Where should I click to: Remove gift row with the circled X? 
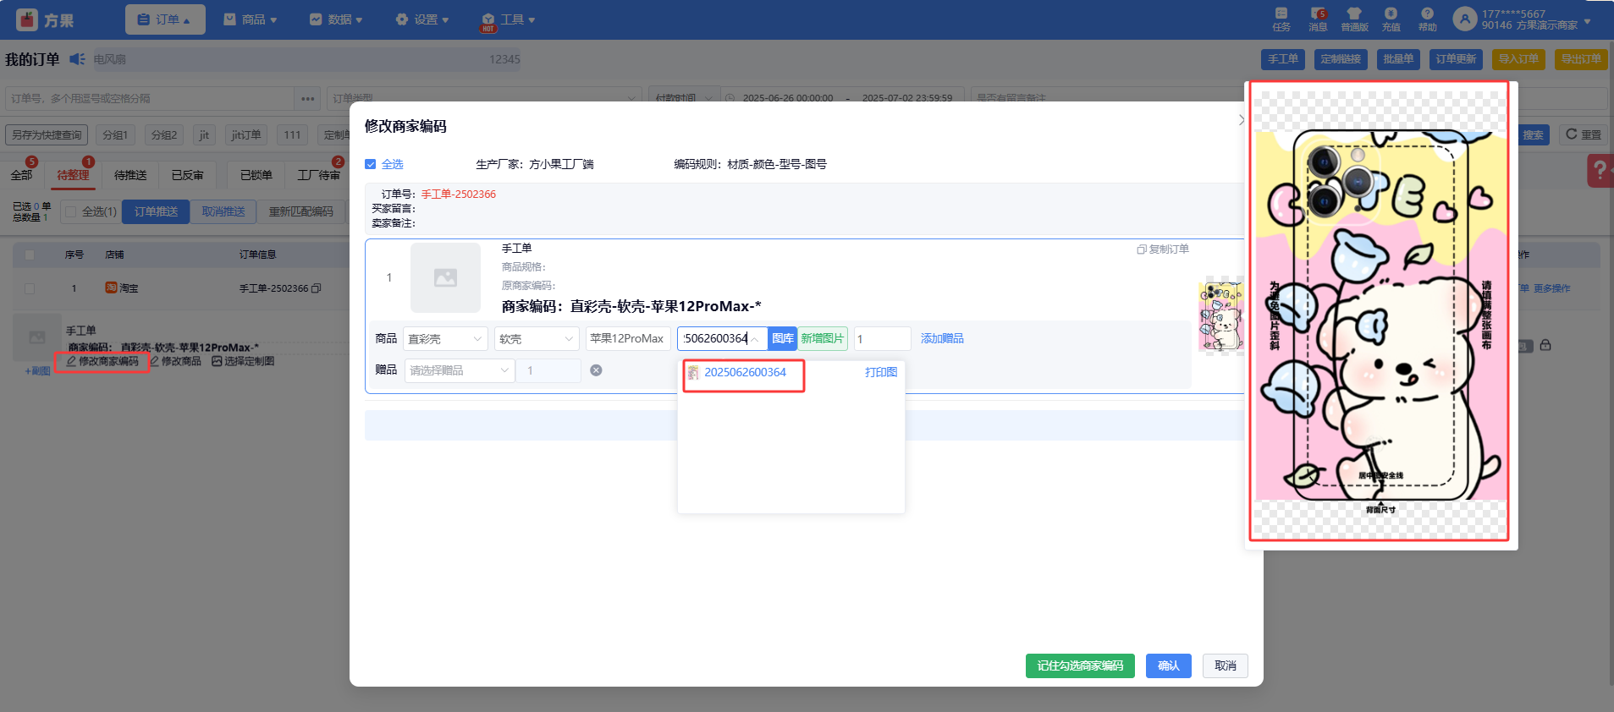click(596, 370)
